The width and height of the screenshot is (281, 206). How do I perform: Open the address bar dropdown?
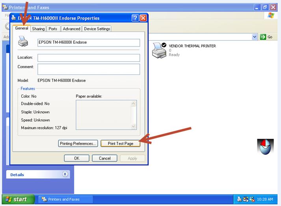point(255,37)
